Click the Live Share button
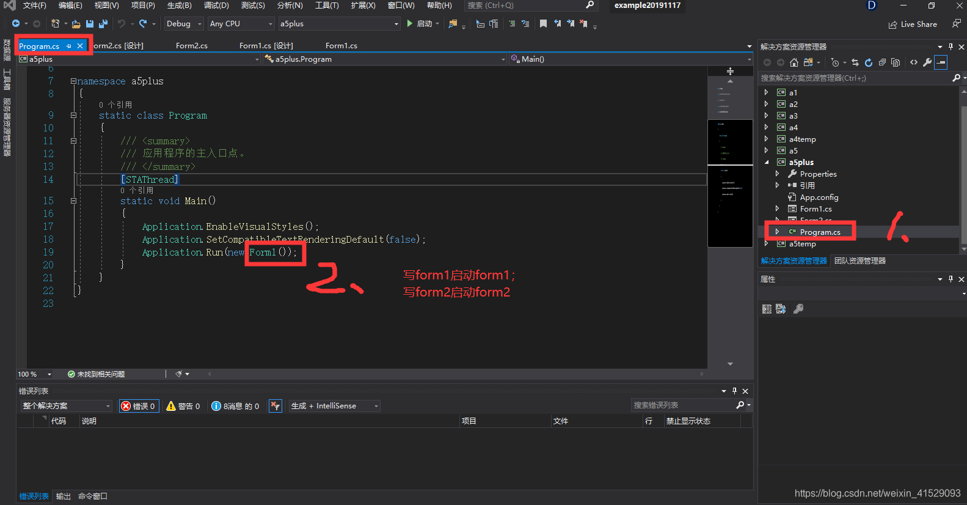The width and height of the screenshot is (967, 505). coord(913,24)
